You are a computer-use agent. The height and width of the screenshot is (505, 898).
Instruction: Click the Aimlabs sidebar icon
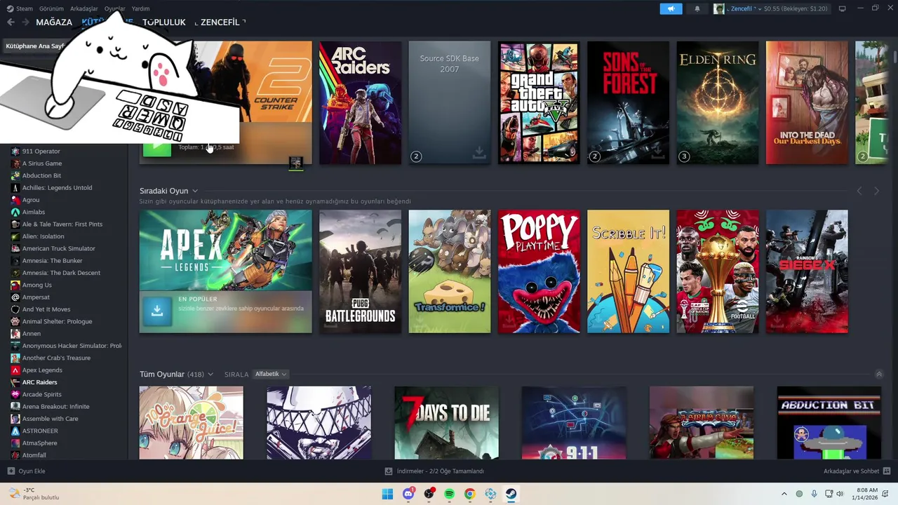[x=15, y=212]
